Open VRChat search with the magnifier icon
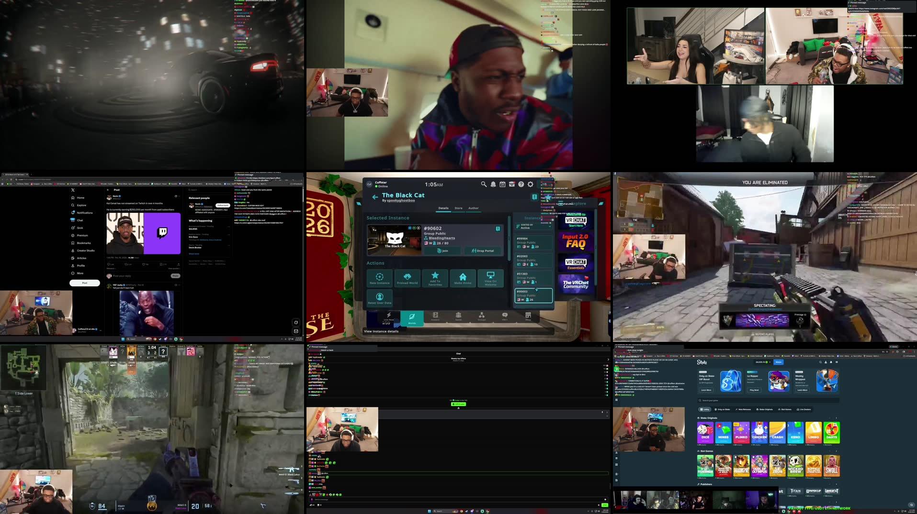This screenshot has height=514, width=917. click(484, 184)
